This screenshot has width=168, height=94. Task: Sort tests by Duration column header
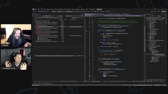[61, 19]
